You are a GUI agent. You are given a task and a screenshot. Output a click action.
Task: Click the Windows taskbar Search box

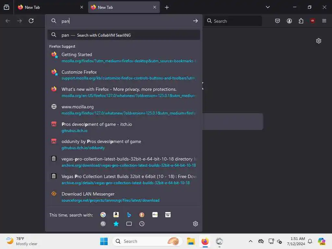(x=148, y=241)
